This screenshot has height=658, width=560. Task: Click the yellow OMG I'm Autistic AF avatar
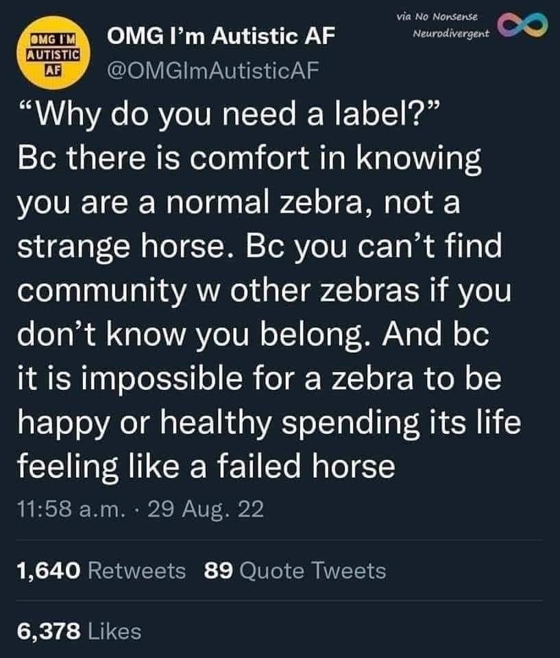[x=53, y=53]
